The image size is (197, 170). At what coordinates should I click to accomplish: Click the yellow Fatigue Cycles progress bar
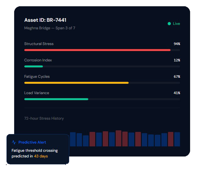(x=76, y=83)
